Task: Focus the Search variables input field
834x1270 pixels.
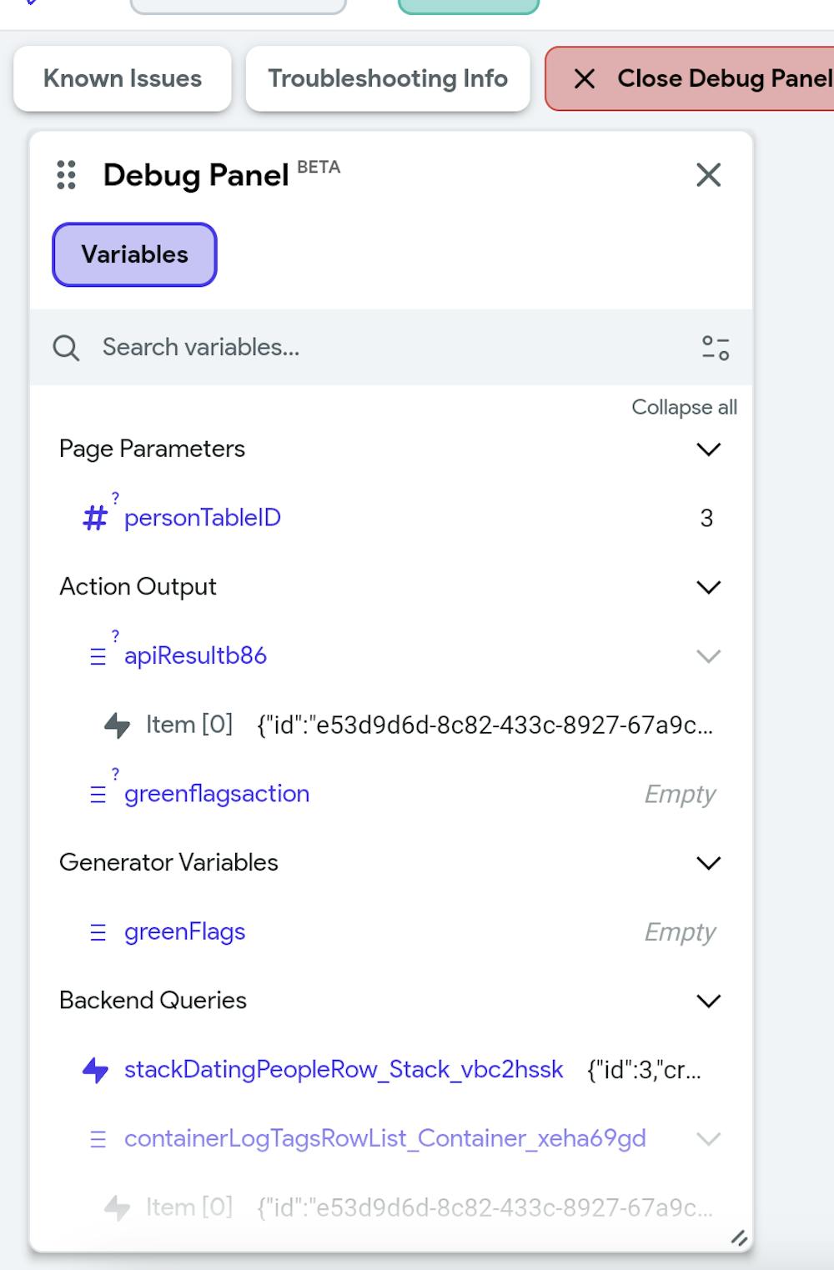Action: 375,348
